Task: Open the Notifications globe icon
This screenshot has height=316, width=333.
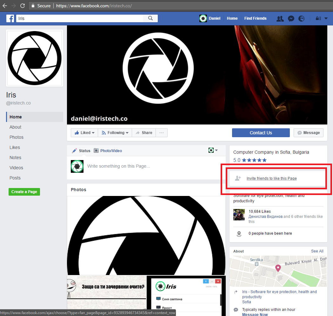Action: tap(301, 19)
